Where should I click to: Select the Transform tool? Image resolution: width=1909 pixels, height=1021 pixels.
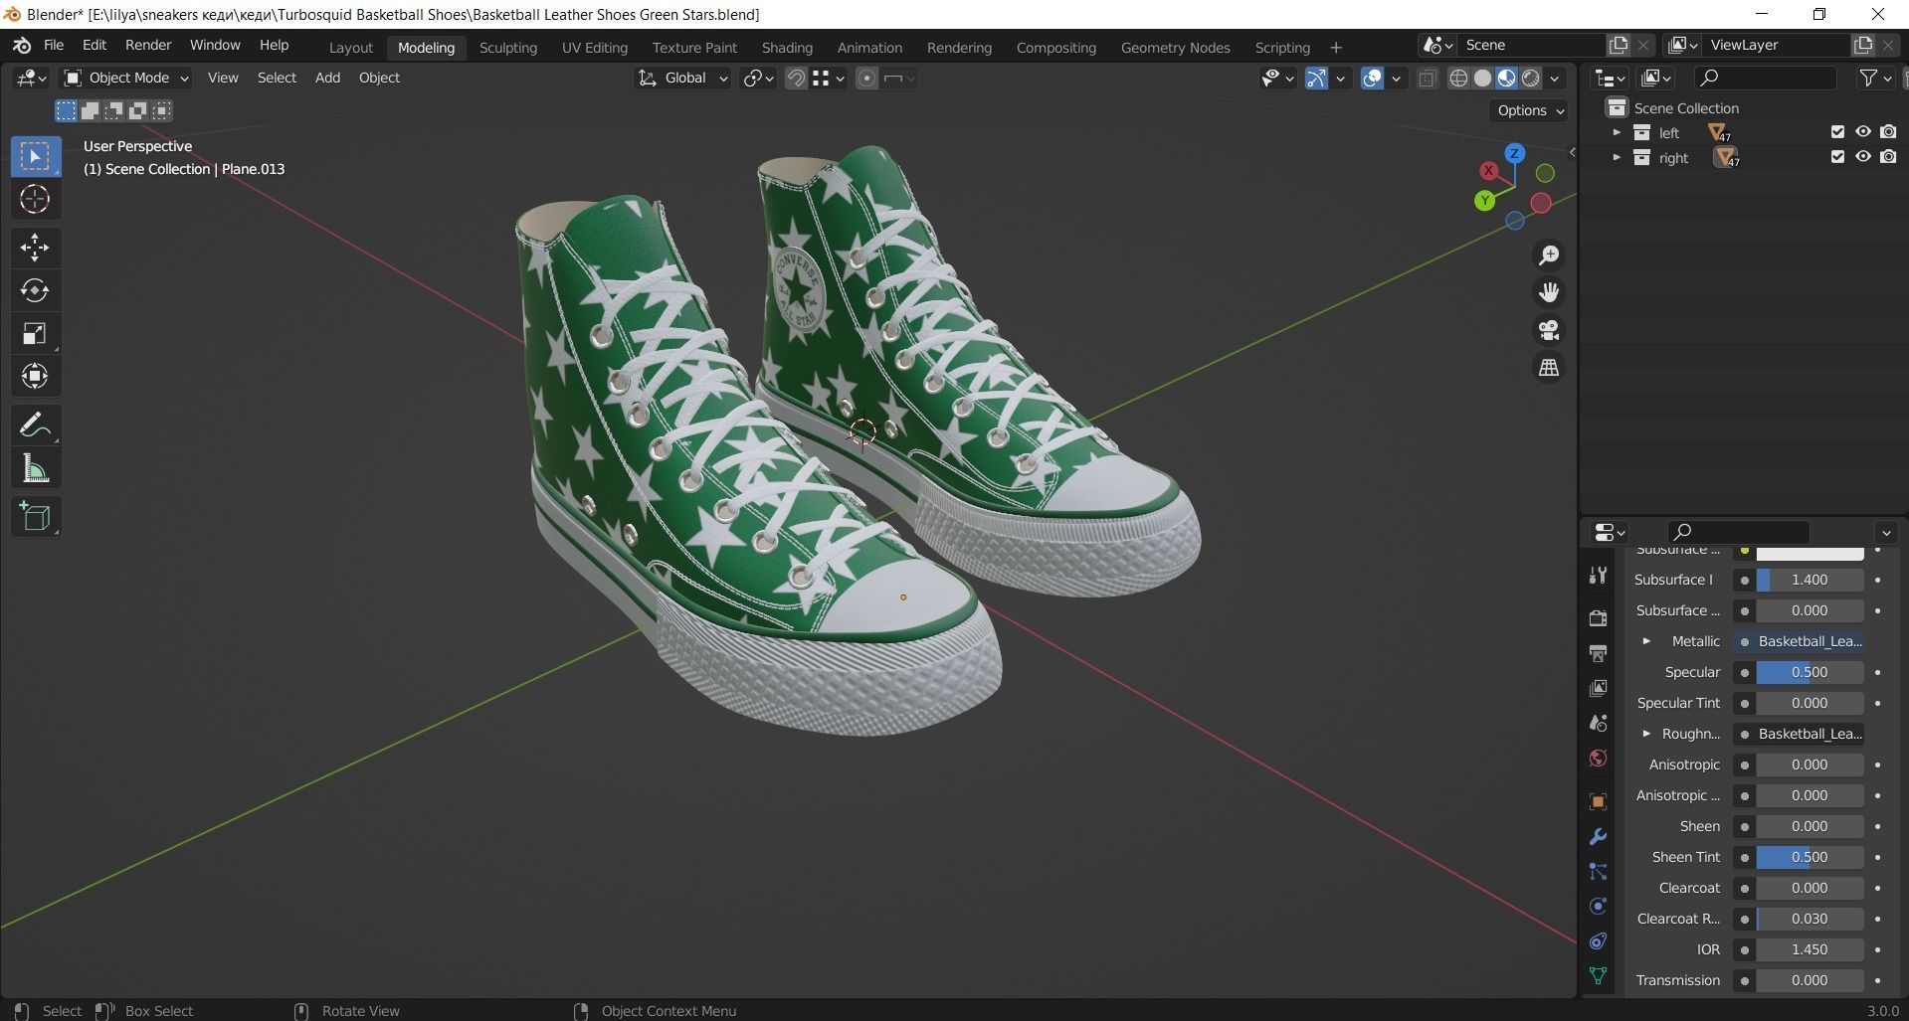coord(35,376)
